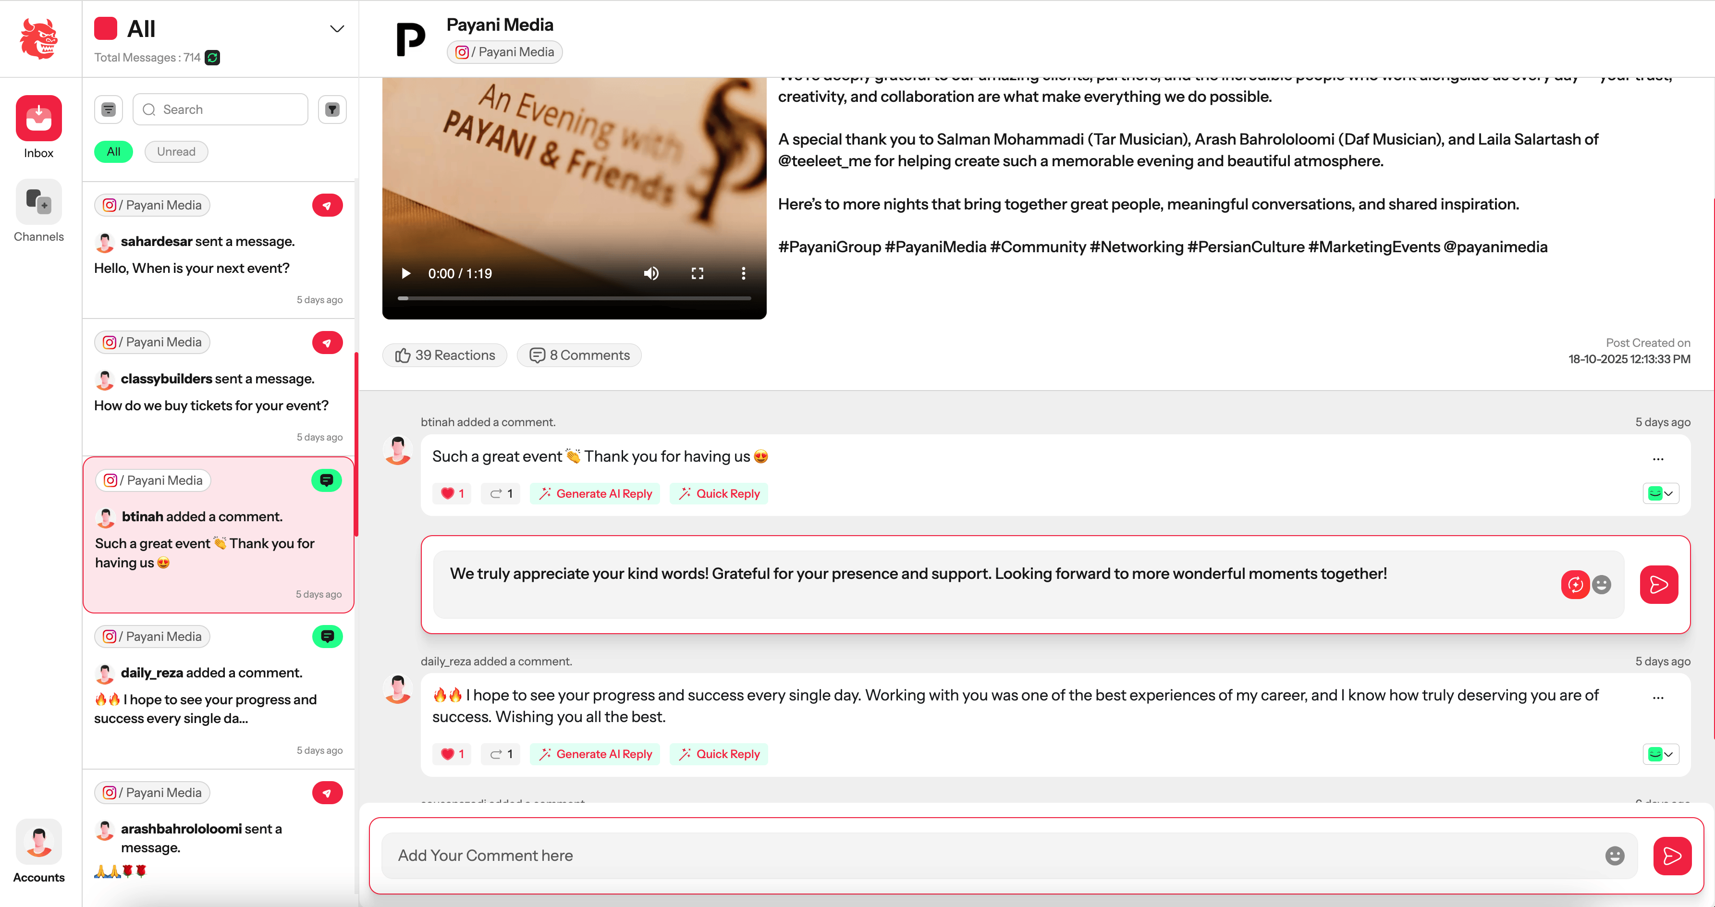Select the All messages filter tab
Image resolution: width=1715 pixels, height=907 pixels.
(x=114, y=152)
